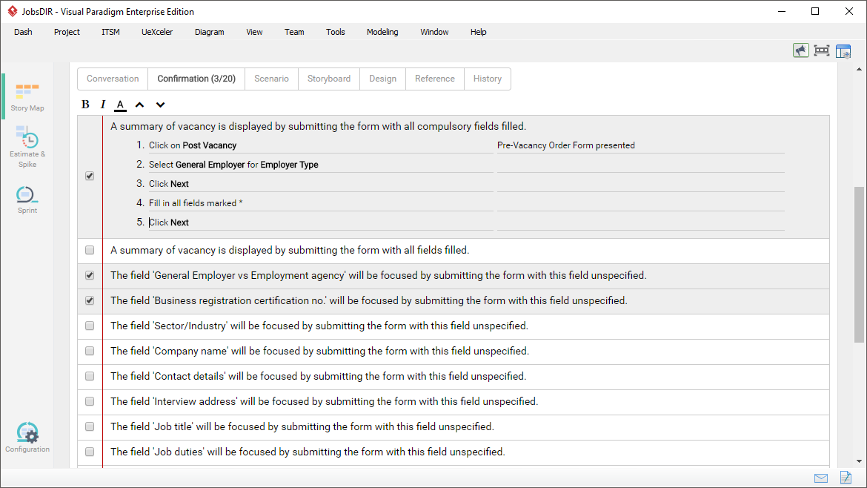The image size is (867, 488).
Task: Click the document-with-pencil icon at bottom right
Action: point(846,478)
